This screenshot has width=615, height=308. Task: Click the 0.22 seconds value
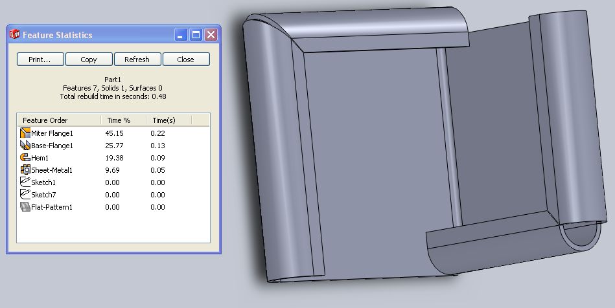[x=157, y=133]
